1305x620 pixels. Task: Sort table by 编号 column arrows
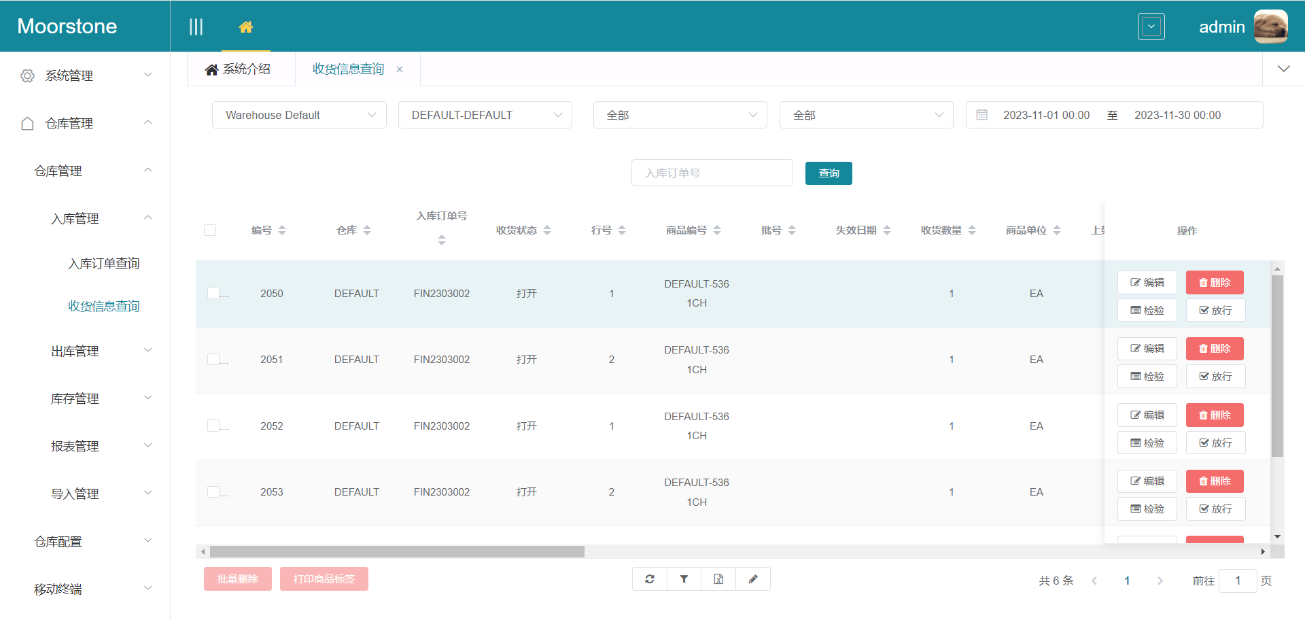pos(282,230)
